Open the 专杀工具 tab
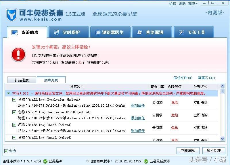 193,32
